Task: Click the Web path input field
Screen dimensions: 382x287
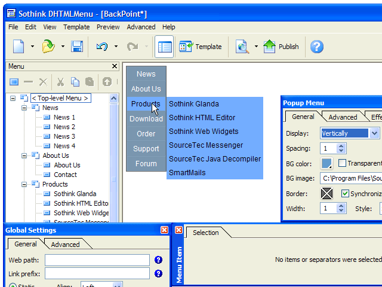Action: click(97, 260)
